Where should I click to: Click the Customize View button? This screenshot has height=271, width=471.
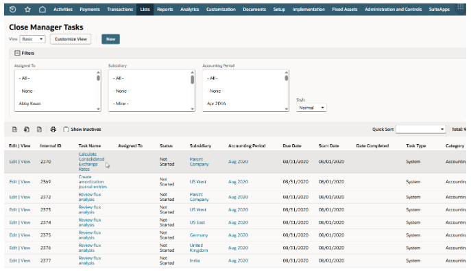tap(71, 39)
